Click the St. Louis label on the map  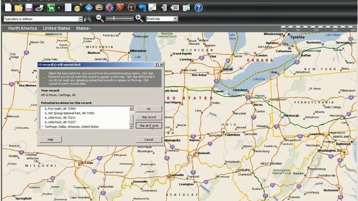(x=87, y=163)
